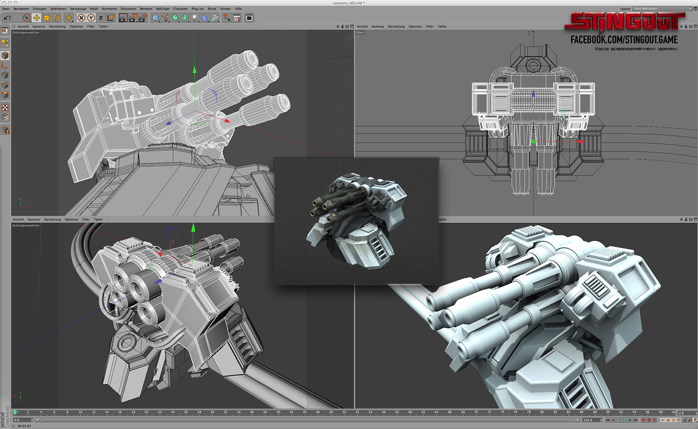This screenshot has width=698, height=429.
Task: Open the render settings
Action: pyautogui.click(x=142, y=18)
